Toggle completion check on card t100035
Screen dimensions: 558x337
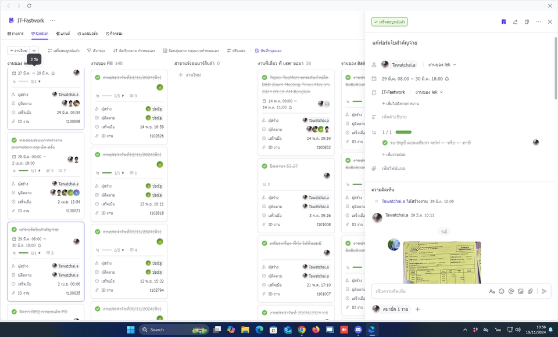(x=14, y=229)
